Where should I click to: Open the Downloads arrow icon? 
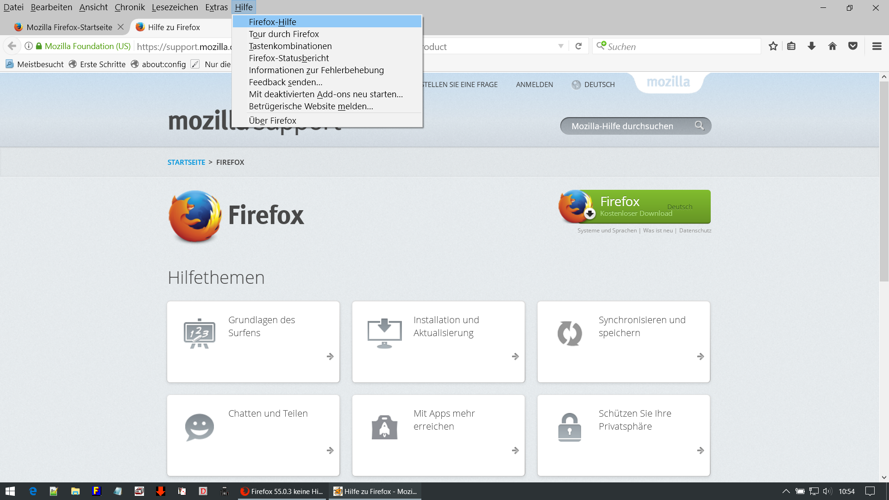tap(812, 46)
